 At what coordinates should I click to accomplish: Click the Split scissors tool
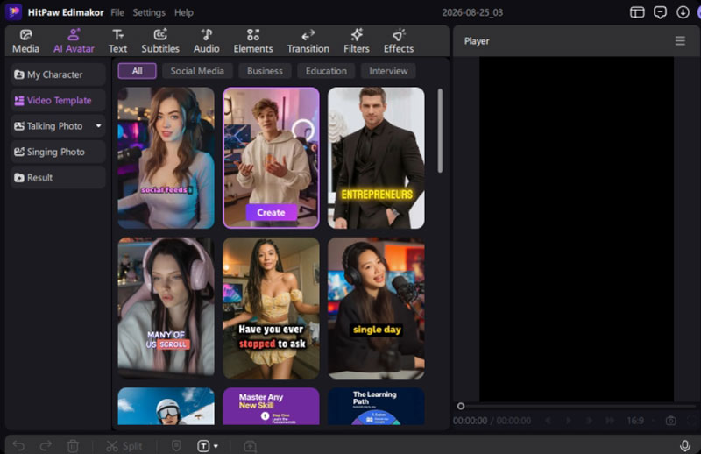pos(124,446)
